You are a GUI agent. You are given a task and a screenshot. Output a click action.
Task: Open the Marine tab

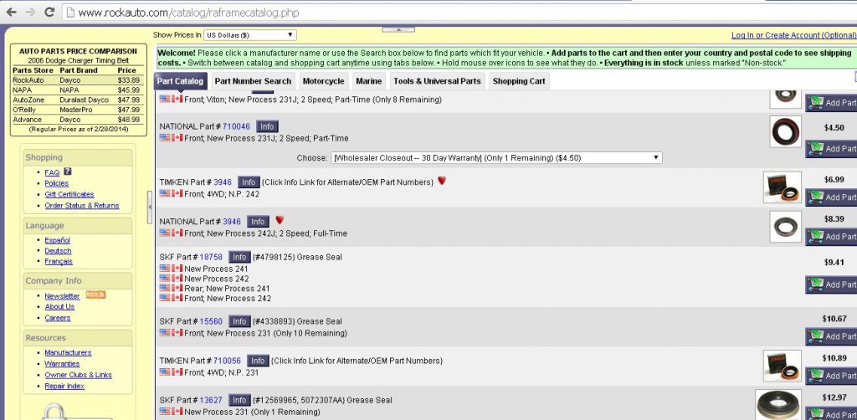(x=369, y=81)
